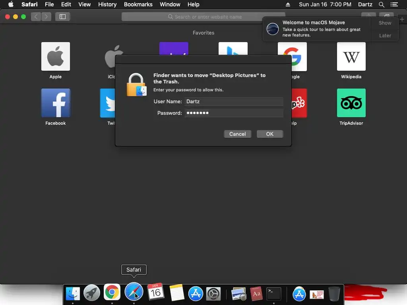Open Calendar showing Jan 16 in Dock
Viewport: 407px width, 305px height.
(x=156, y=292)
